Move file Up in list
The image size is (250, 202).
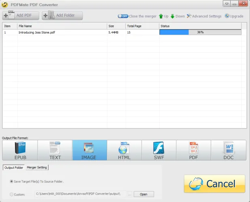163,16
